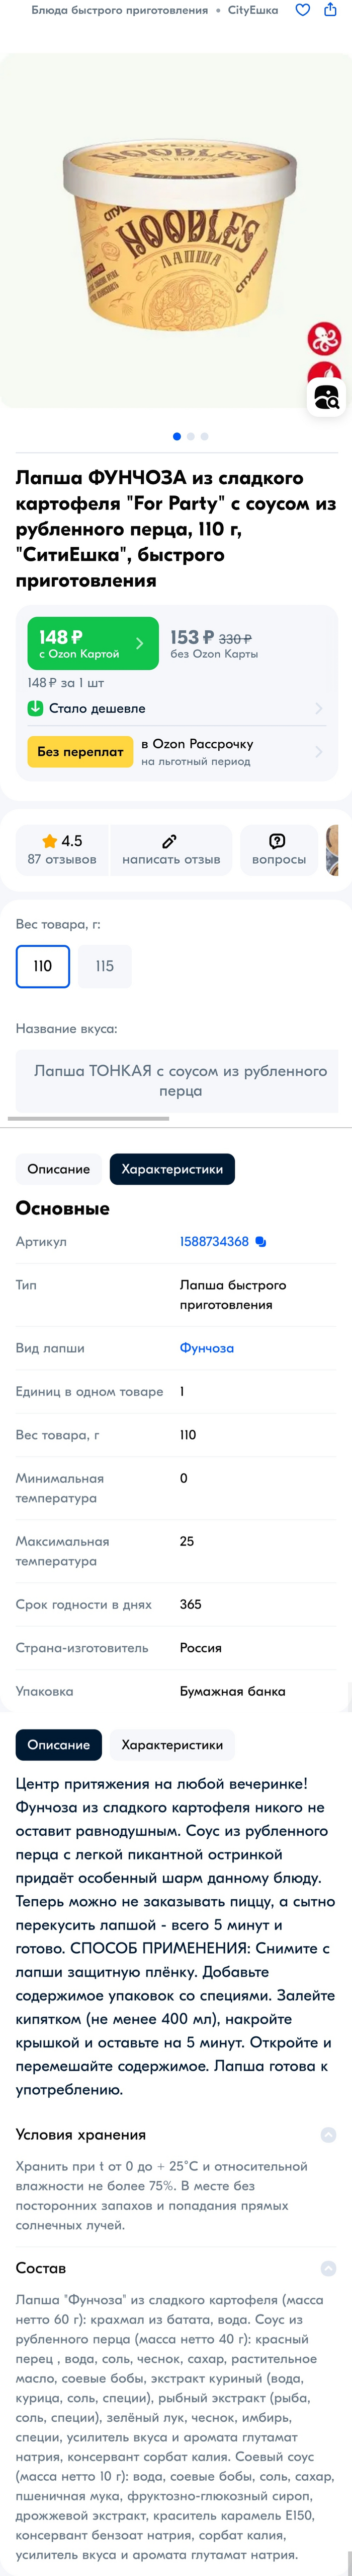352x2576 pixels.
Task: Tap the share icon at top
Action: (x=330, y=10)
